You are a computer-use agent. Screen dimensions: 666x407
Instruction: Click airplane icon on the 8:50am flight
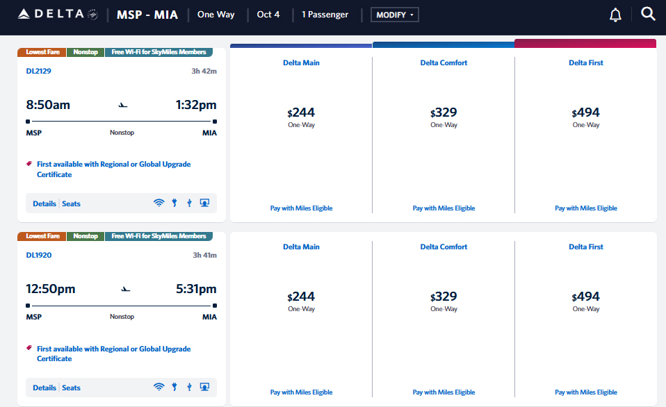123,106
